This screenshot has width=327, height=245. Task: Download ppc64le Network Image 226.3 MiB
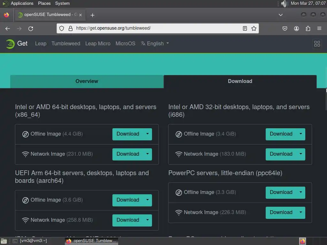pos(281,212)
